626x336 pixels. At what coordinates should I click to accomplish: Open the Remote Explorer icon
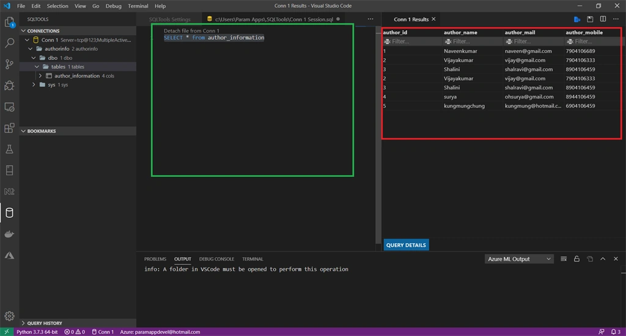click(x=9, y=106)
